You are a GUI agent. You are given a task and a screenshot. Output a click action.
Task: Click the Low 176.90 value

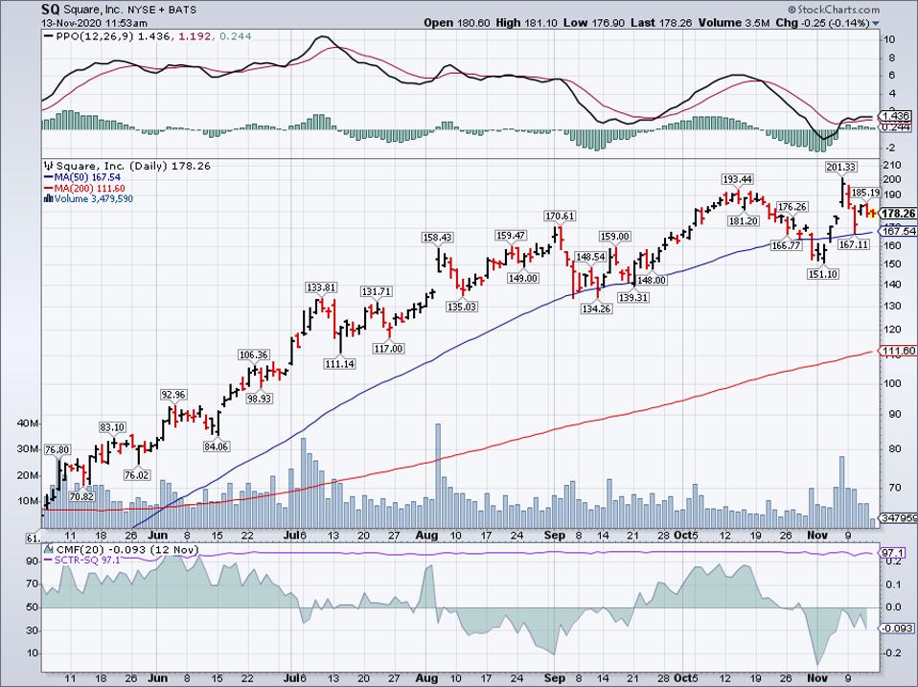coord(594,23)
